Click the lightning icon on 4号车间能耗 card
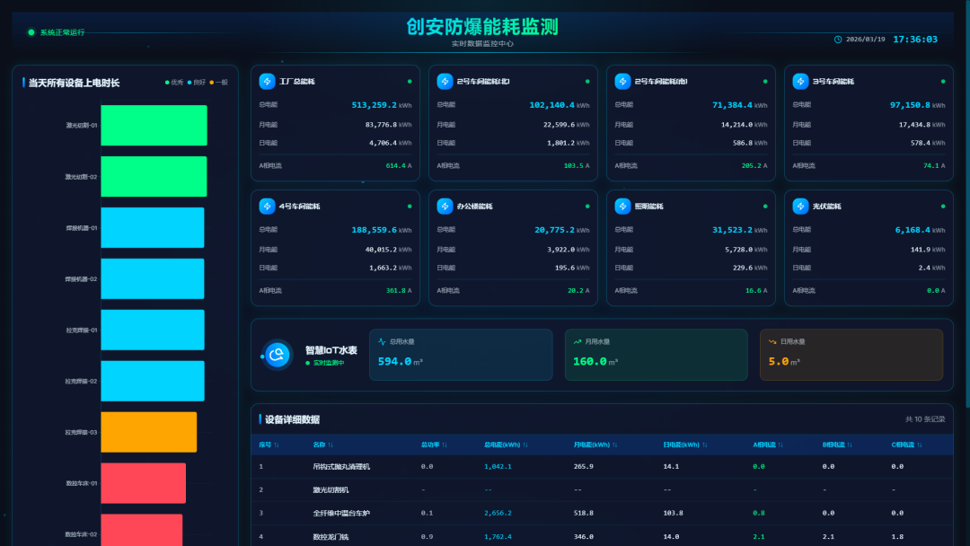The width and height of the screenshot is (970, 546). [267, 207]
